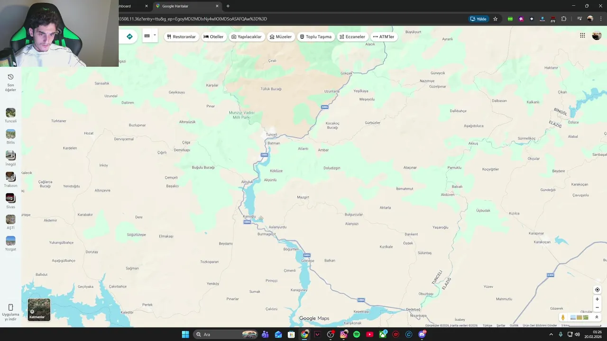This screenshot has width=607, height=341.
Task: Click the address bar URL
Action: tap(193, 19)
